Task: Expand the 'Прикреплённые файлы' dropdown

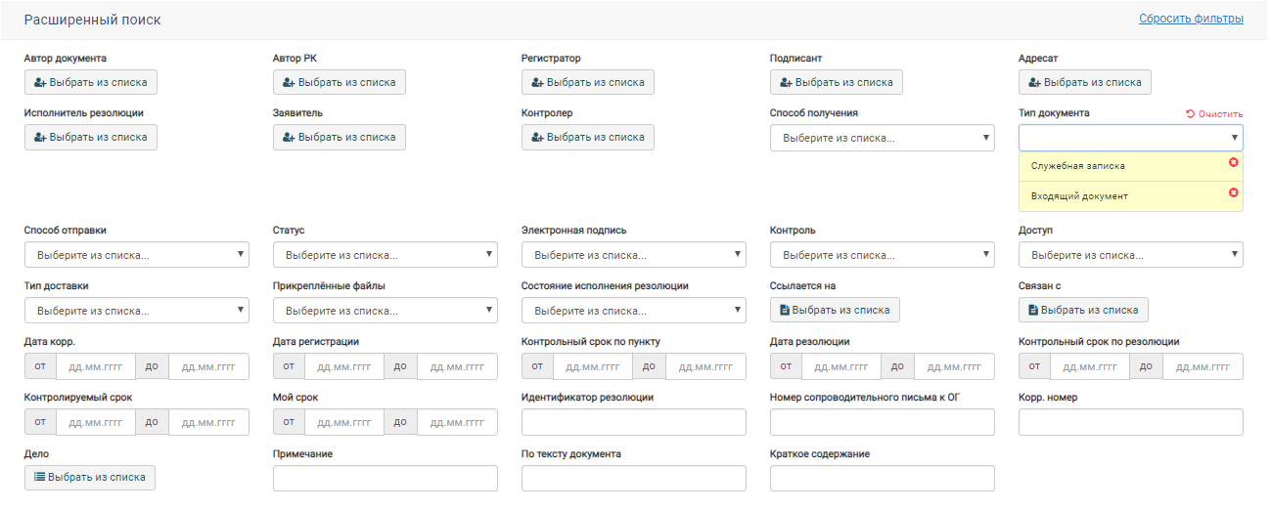Action: (385, 312)
